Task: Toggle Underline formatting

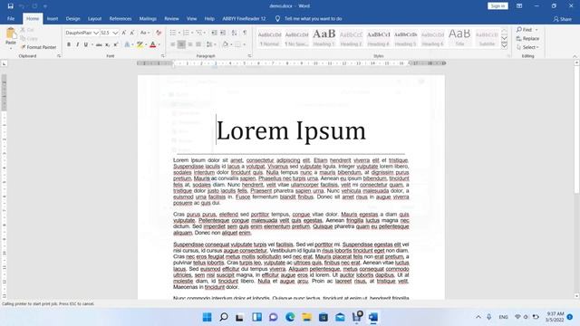Action: [x=86, y=44]
